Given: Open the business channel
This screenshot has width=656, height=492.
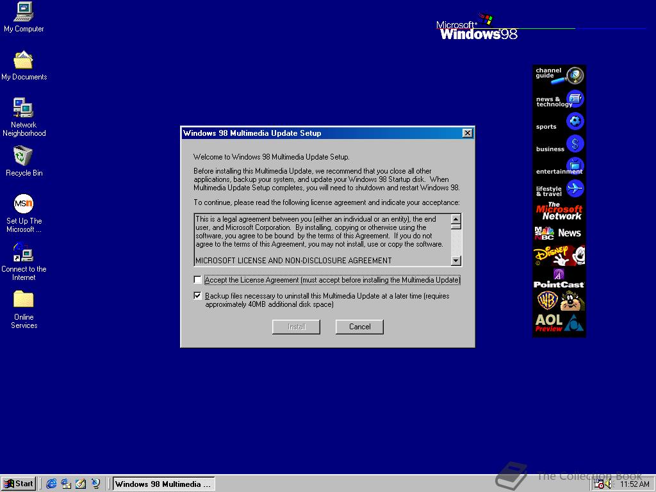Looking at the screenshot, I should [x=559, y=144].
